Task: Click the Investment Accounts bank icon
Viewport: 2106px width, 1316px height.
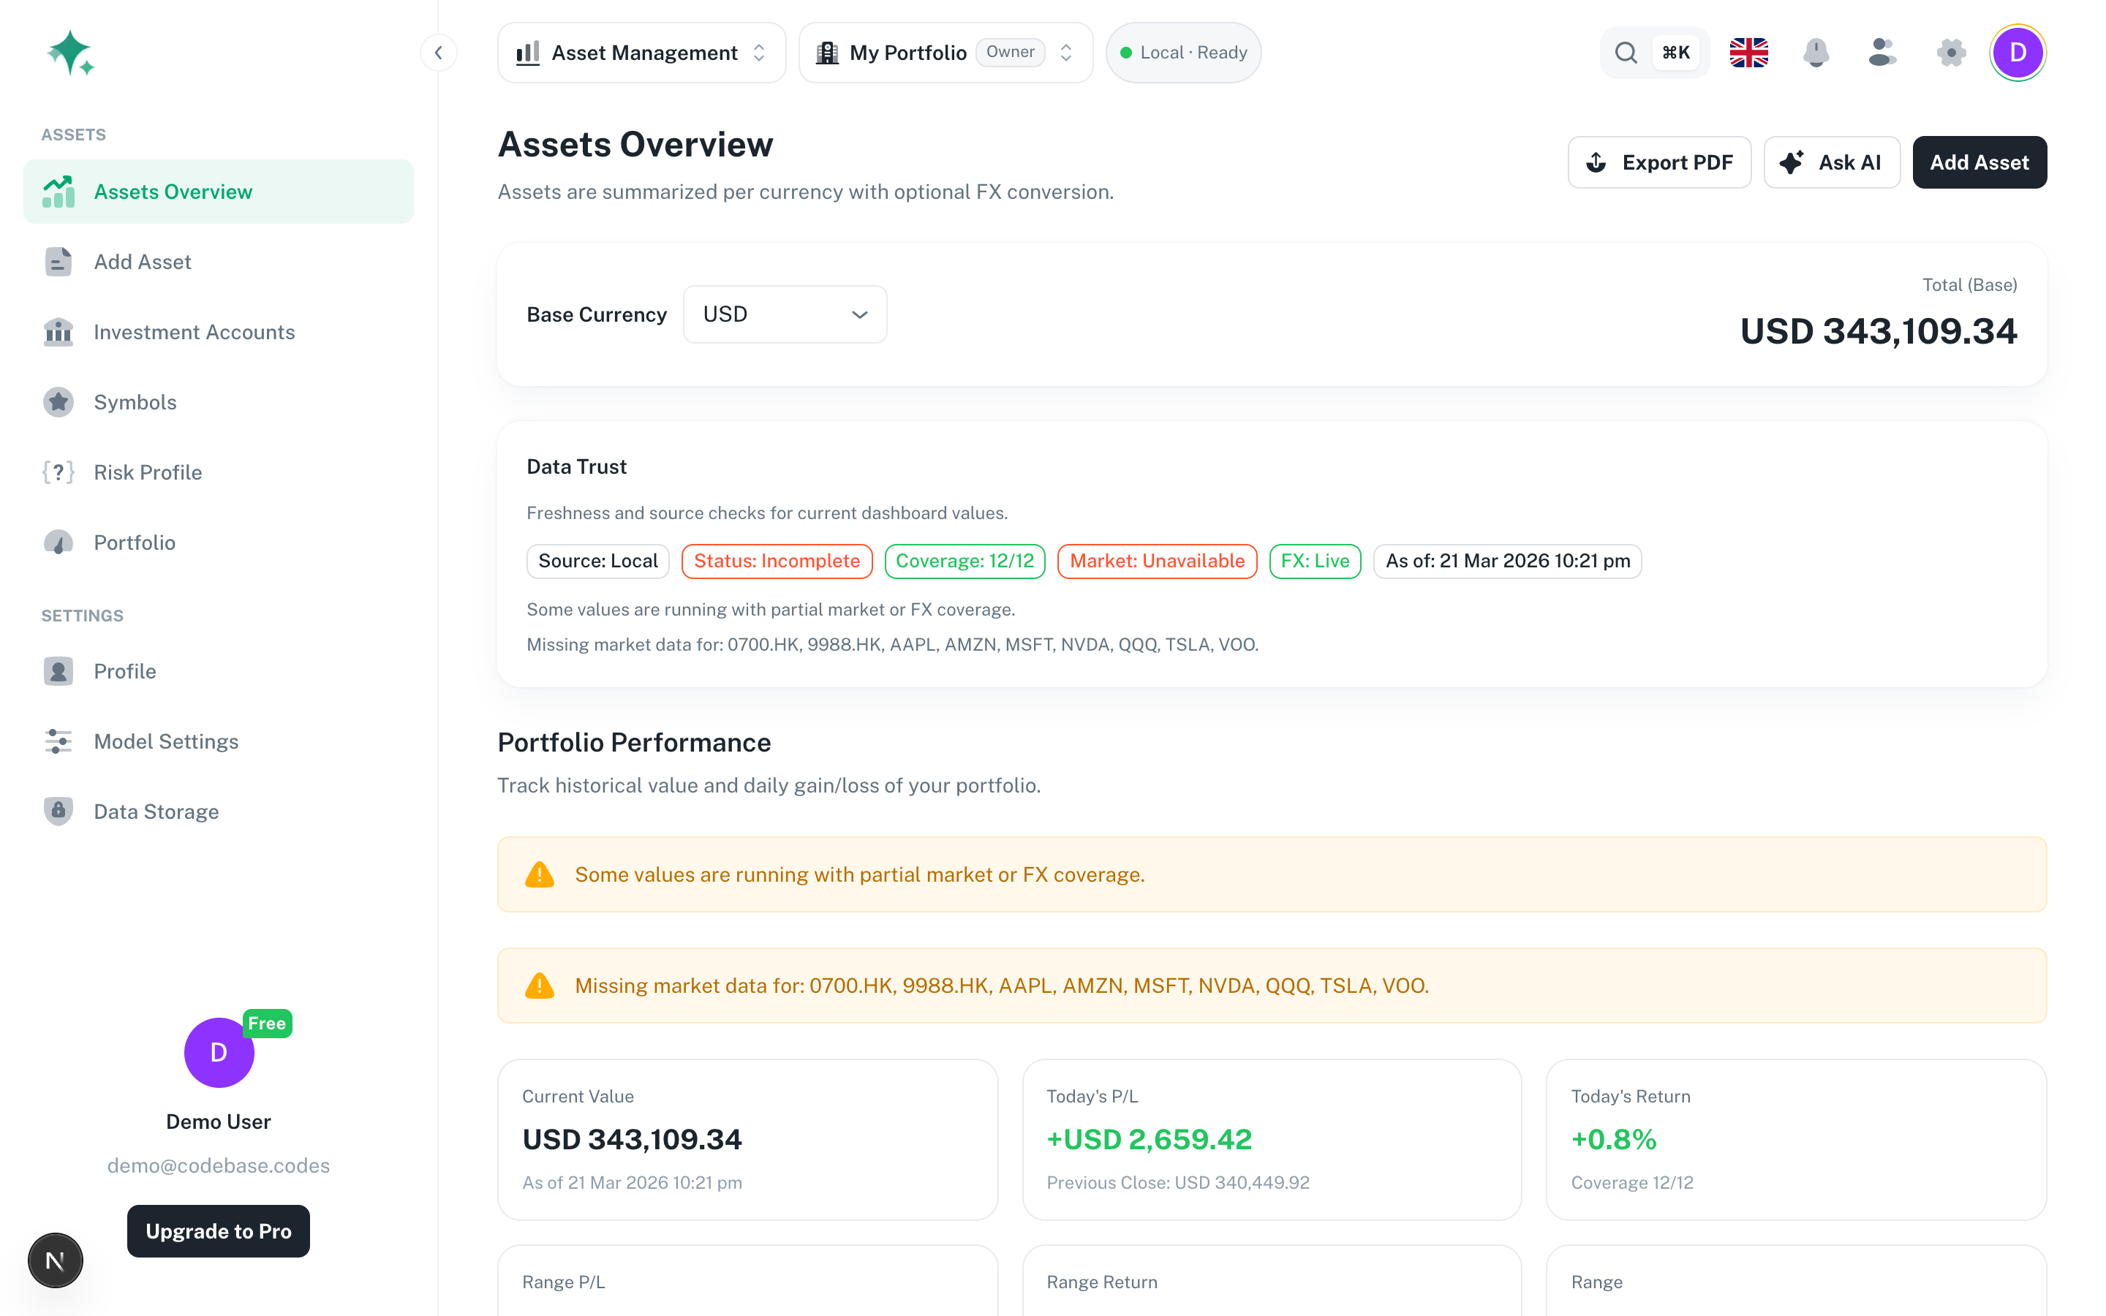Action: pyautogui.click(x=58, y=332)
